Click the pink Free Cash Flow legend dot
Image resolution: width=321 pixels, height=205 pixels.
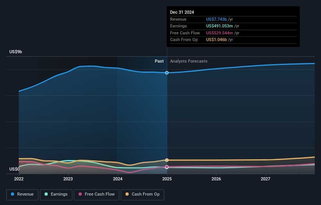coord(80,194)
